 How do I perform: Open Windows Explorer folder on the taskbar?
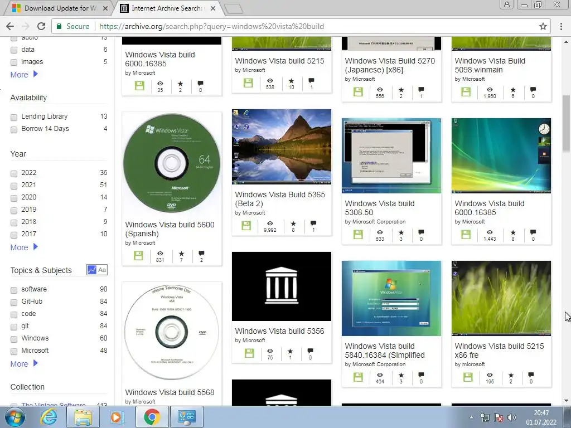coord(83,417)
